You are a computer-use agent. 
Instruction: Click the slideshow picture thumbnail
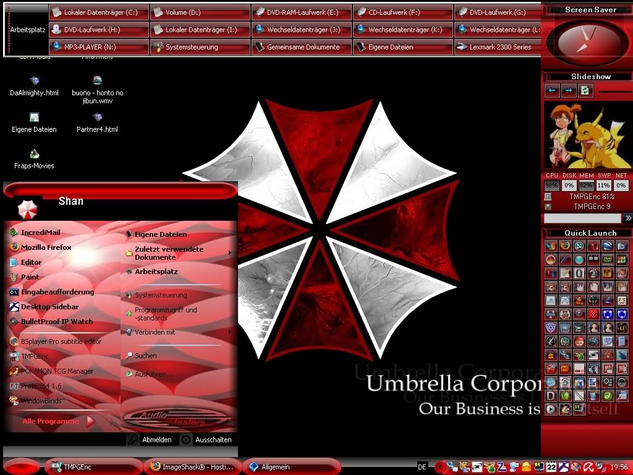pos(587,134)
